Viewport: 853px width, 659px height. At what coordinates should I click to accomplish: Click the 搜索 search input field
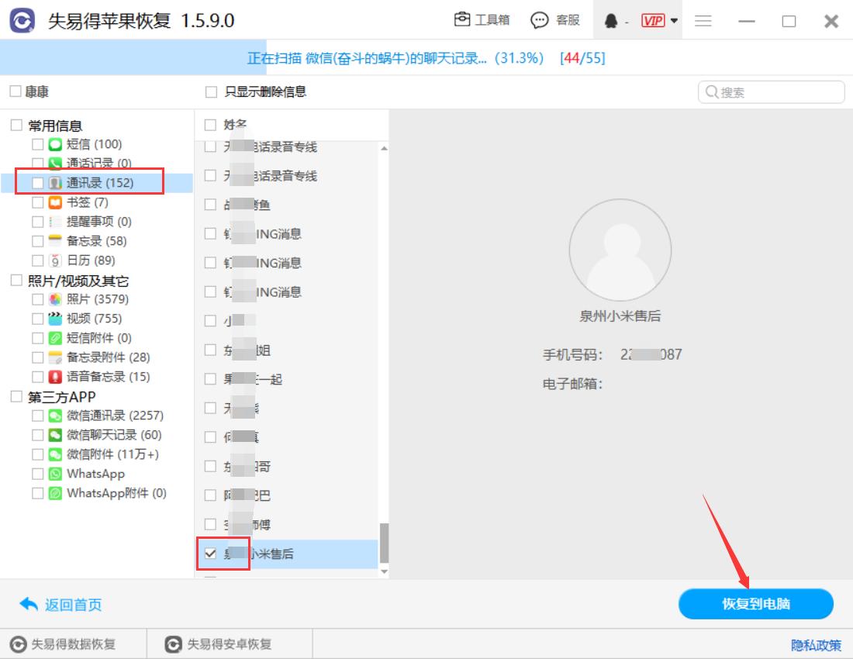tap(771, 91)
